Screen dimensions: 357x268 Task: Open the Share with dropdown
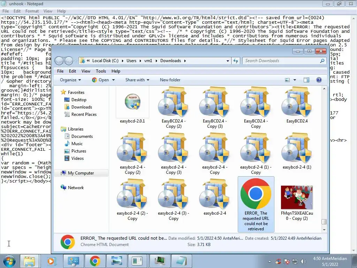click(x=137, y=80)
